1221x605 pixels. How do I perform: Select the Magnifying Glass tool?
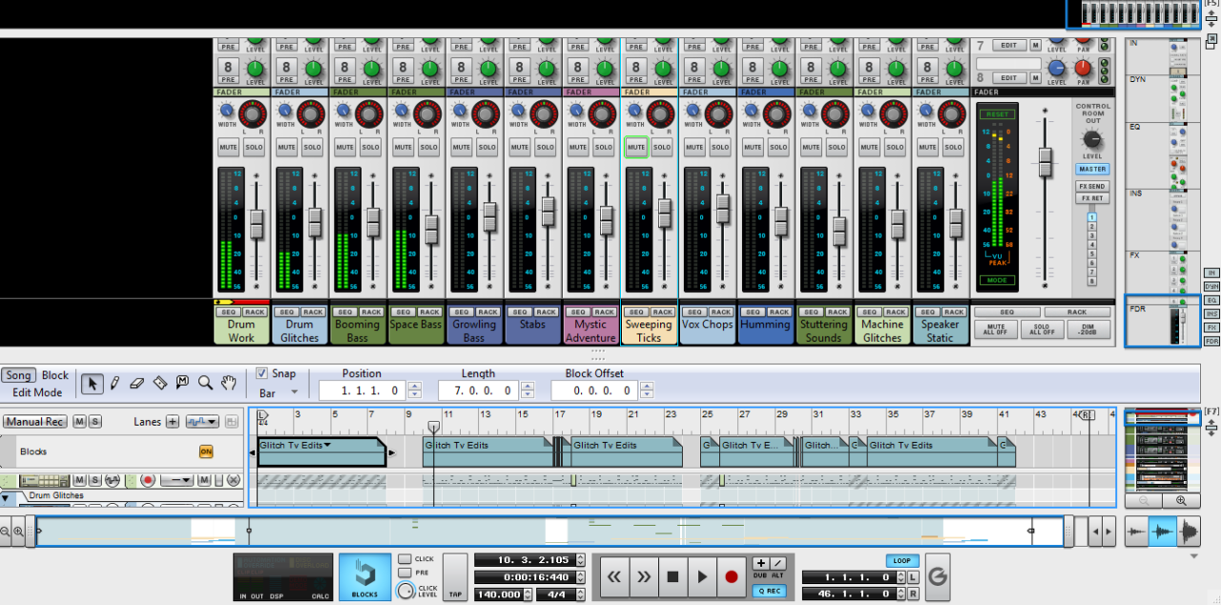205,383
